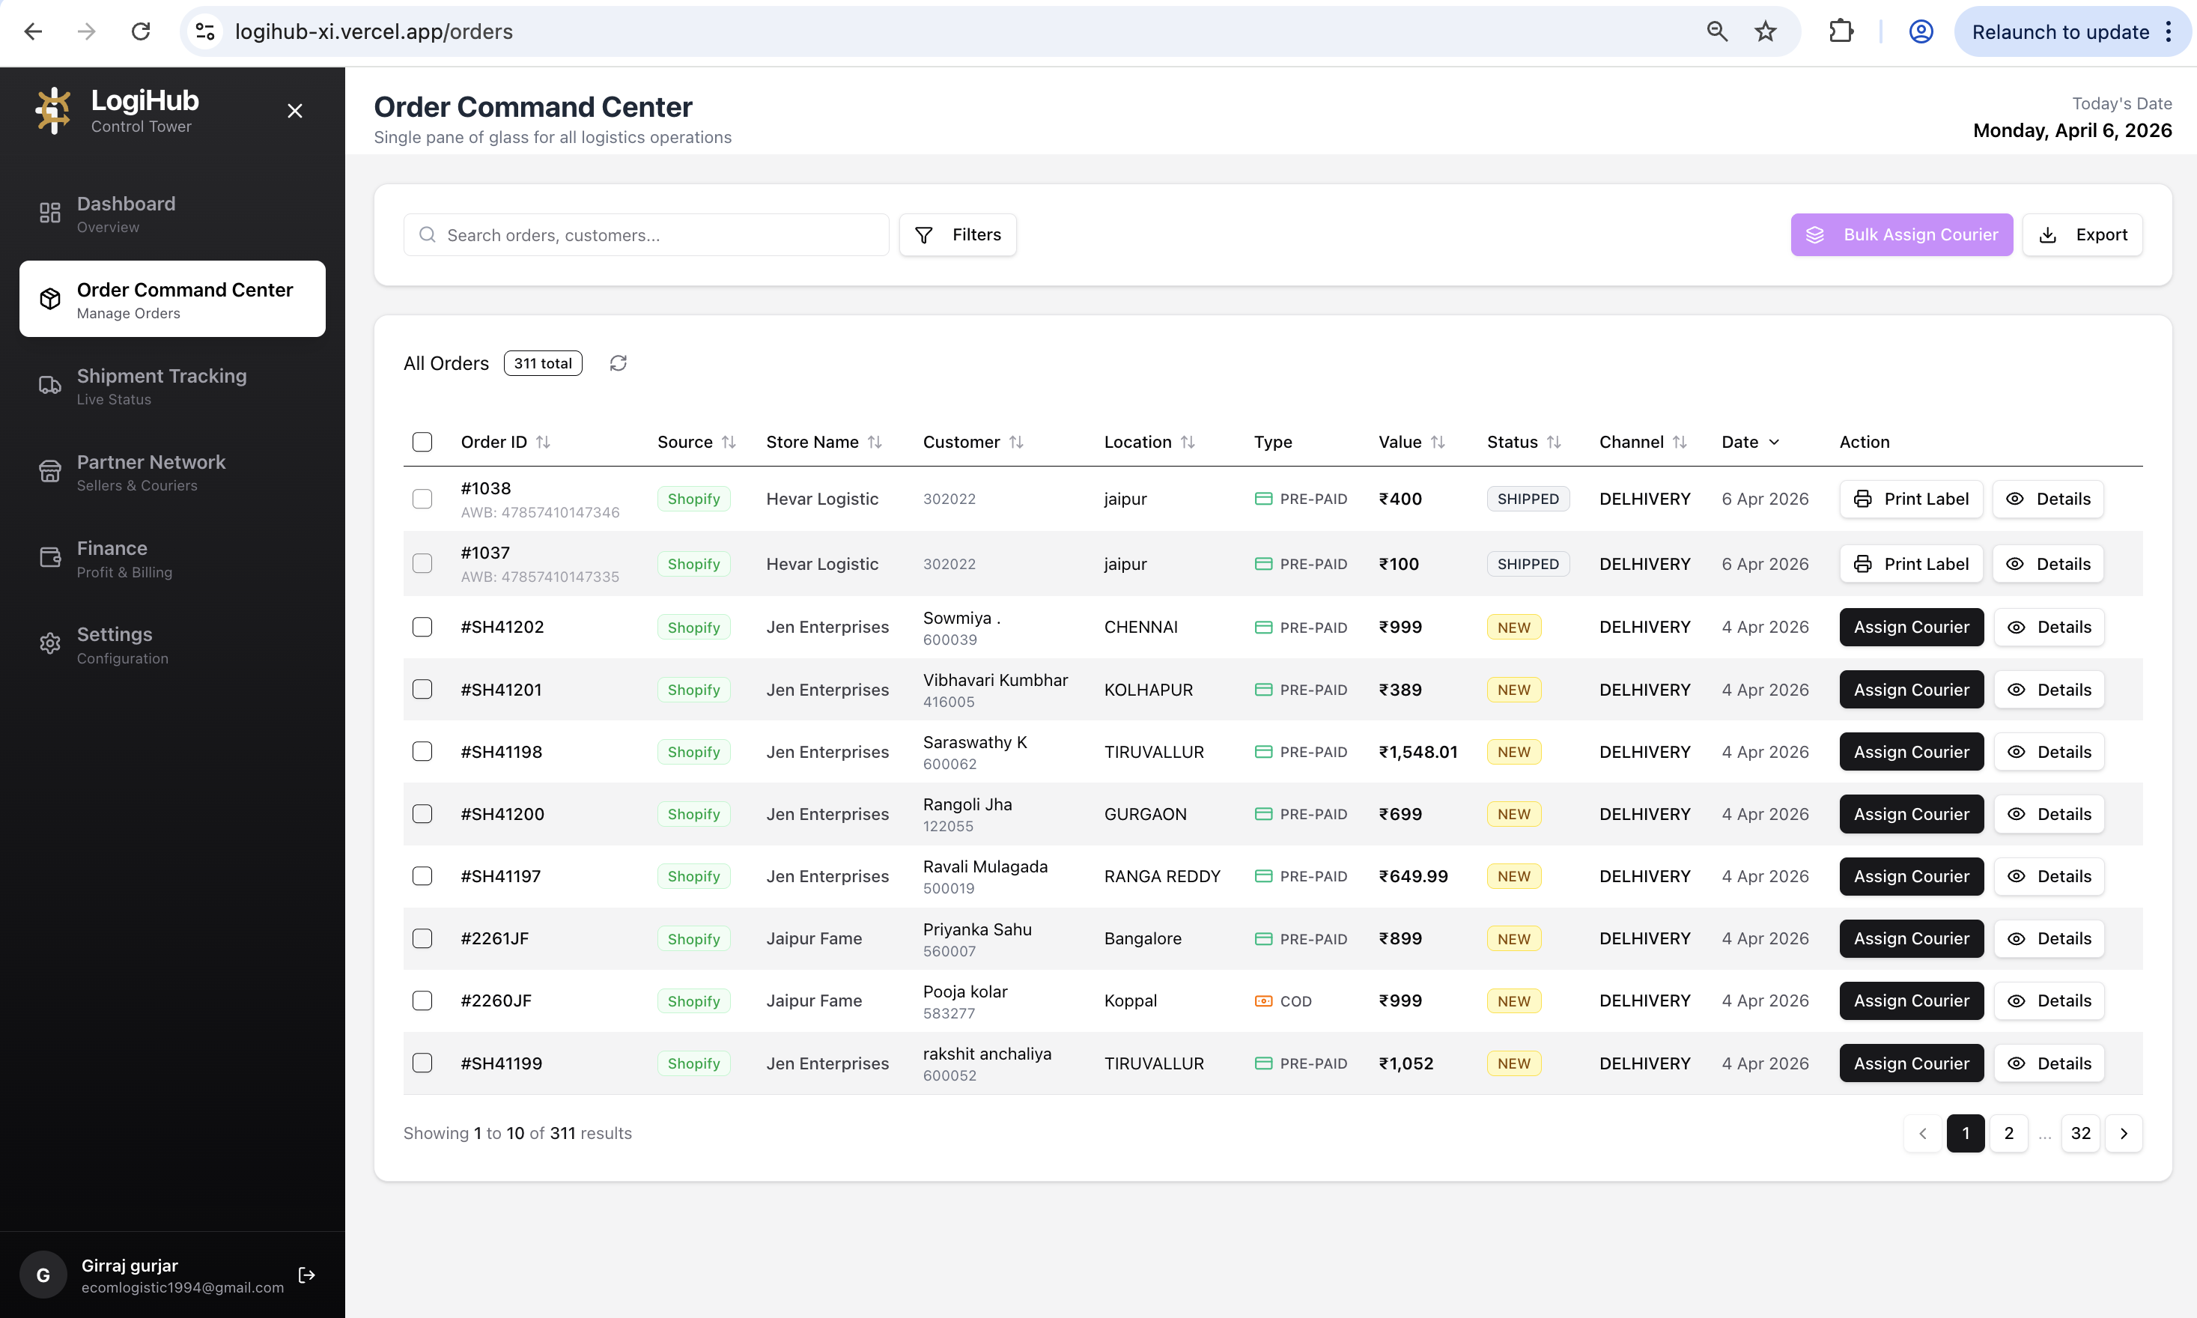Open Details for order #SH41199
The image size is (2197, 1318).
2049,1063
